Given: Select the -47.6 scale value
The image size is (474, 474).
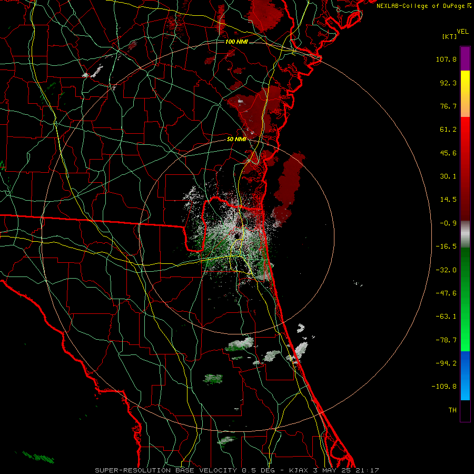Looking at the screenshot, I should pos(446,293).
